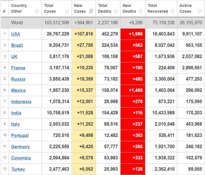Click the Total Cases sort arrows icon
Screen dimensions: 205x175
pos(67,11)
